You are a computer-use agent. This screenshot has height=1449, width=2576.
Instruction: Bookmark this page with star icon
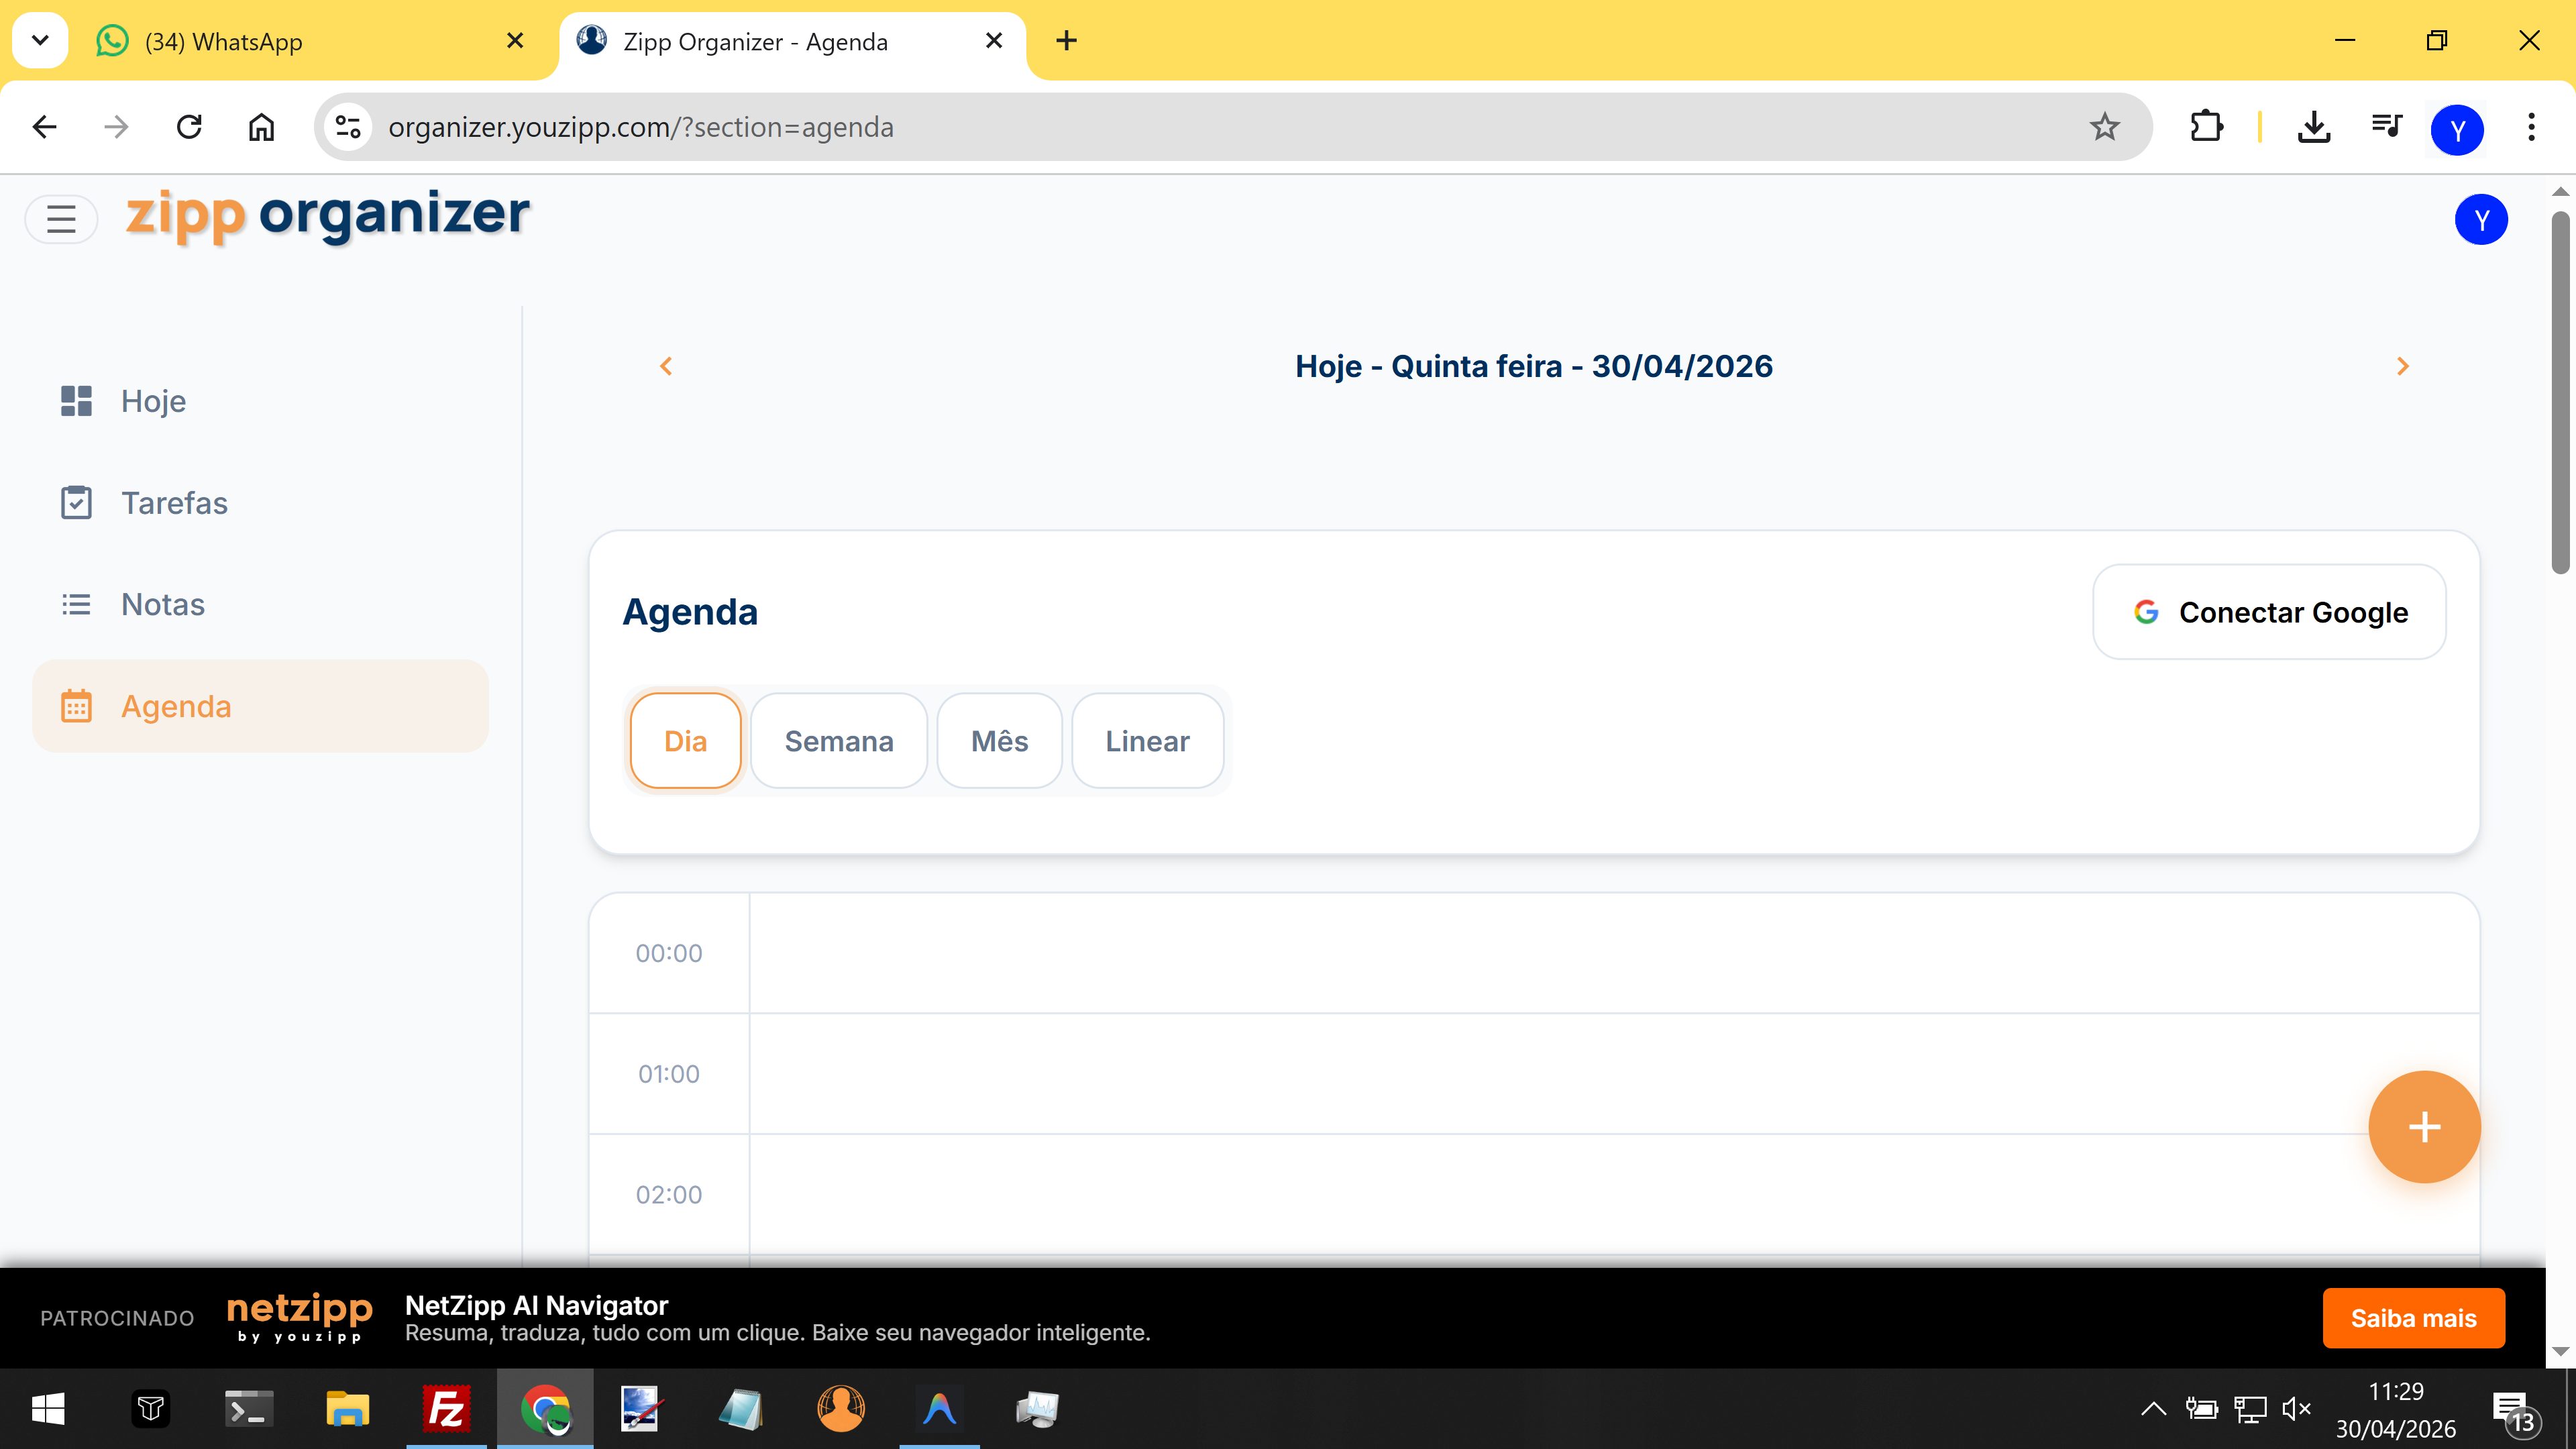[x=2104, y=127]
